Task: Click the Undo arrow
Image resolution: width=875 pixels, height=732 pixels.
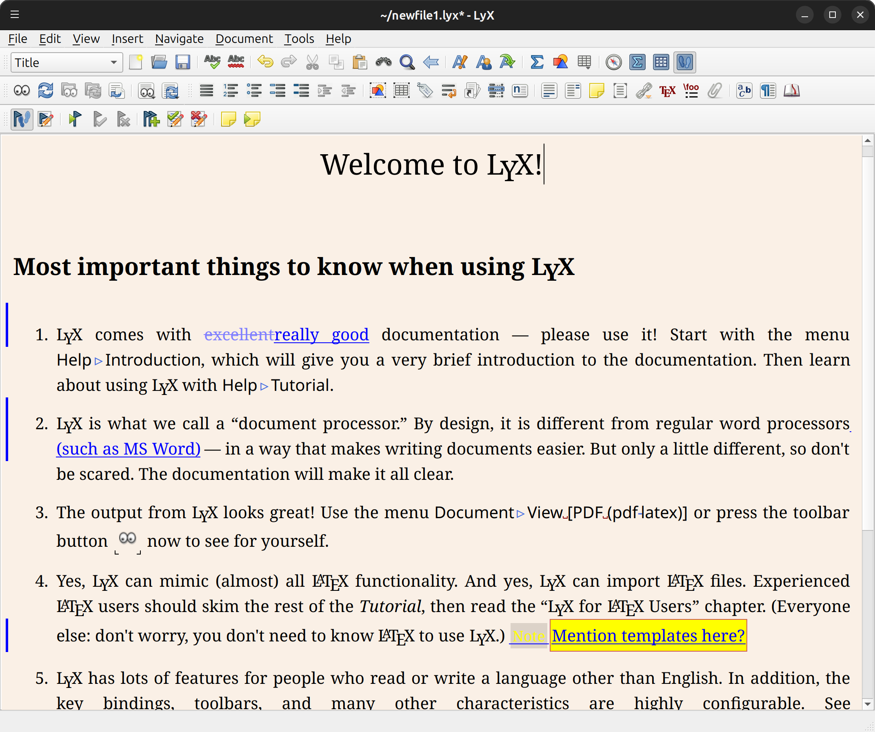Action: pyautogui.click(x=265, y=62)
